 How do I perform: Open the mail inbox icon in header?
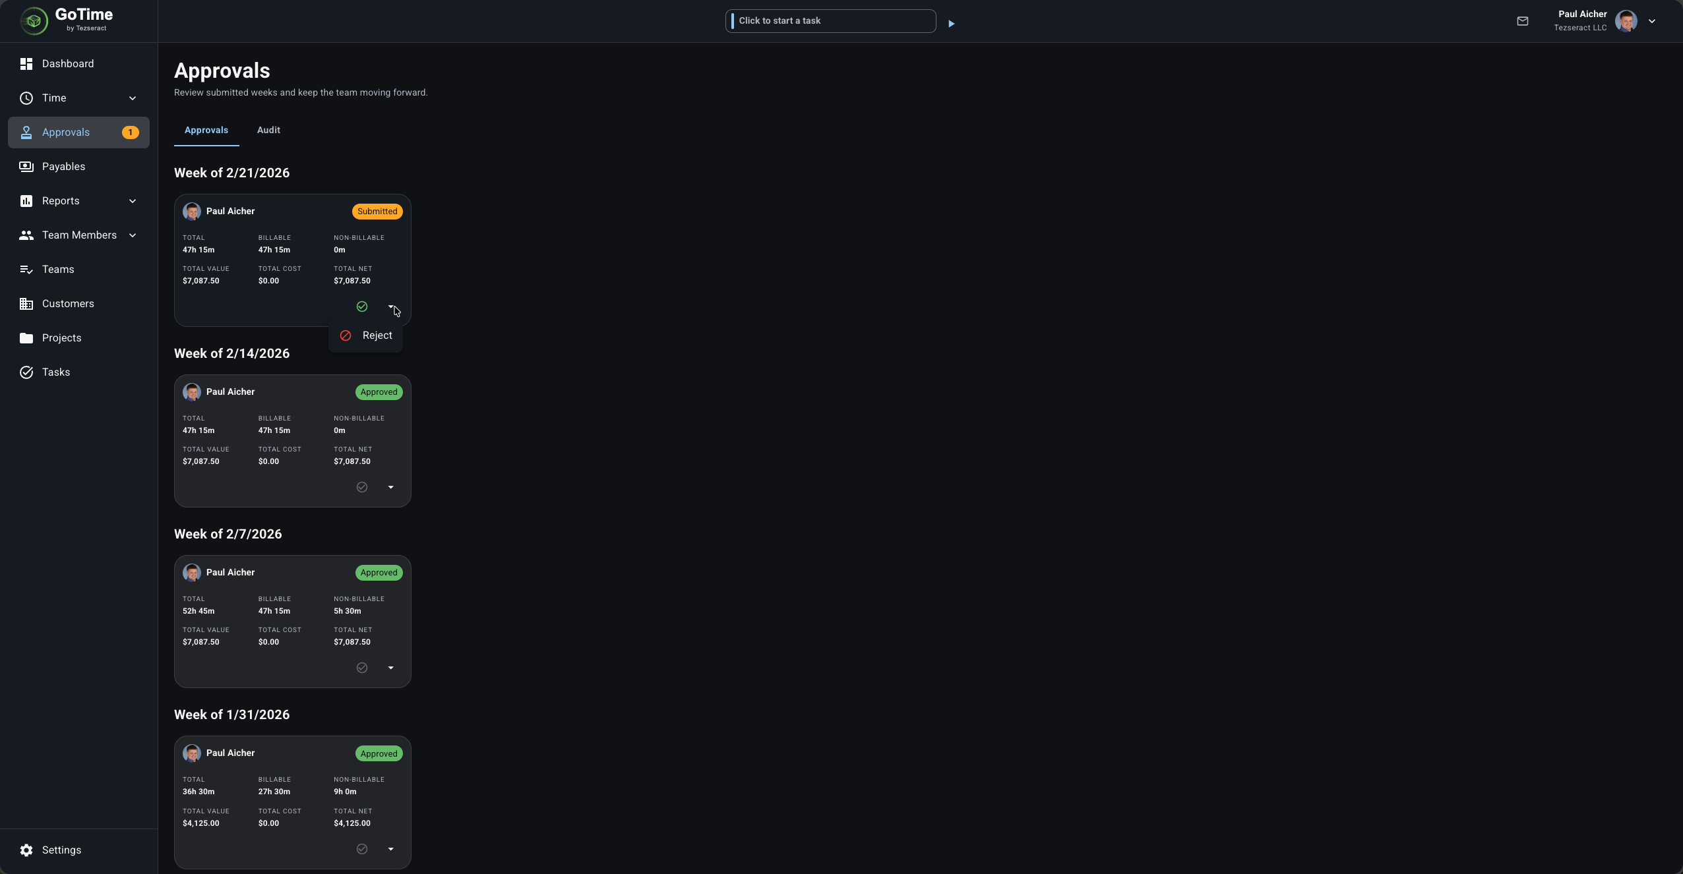point(1523,21)
